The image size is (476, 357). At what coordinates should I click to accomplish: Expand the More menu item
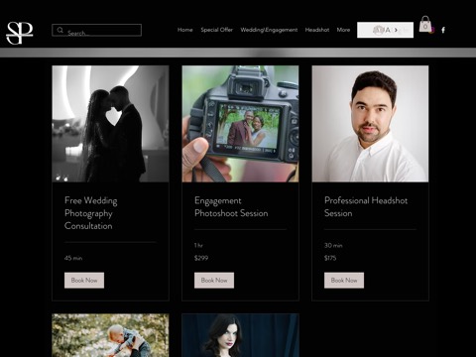point(343,30)
